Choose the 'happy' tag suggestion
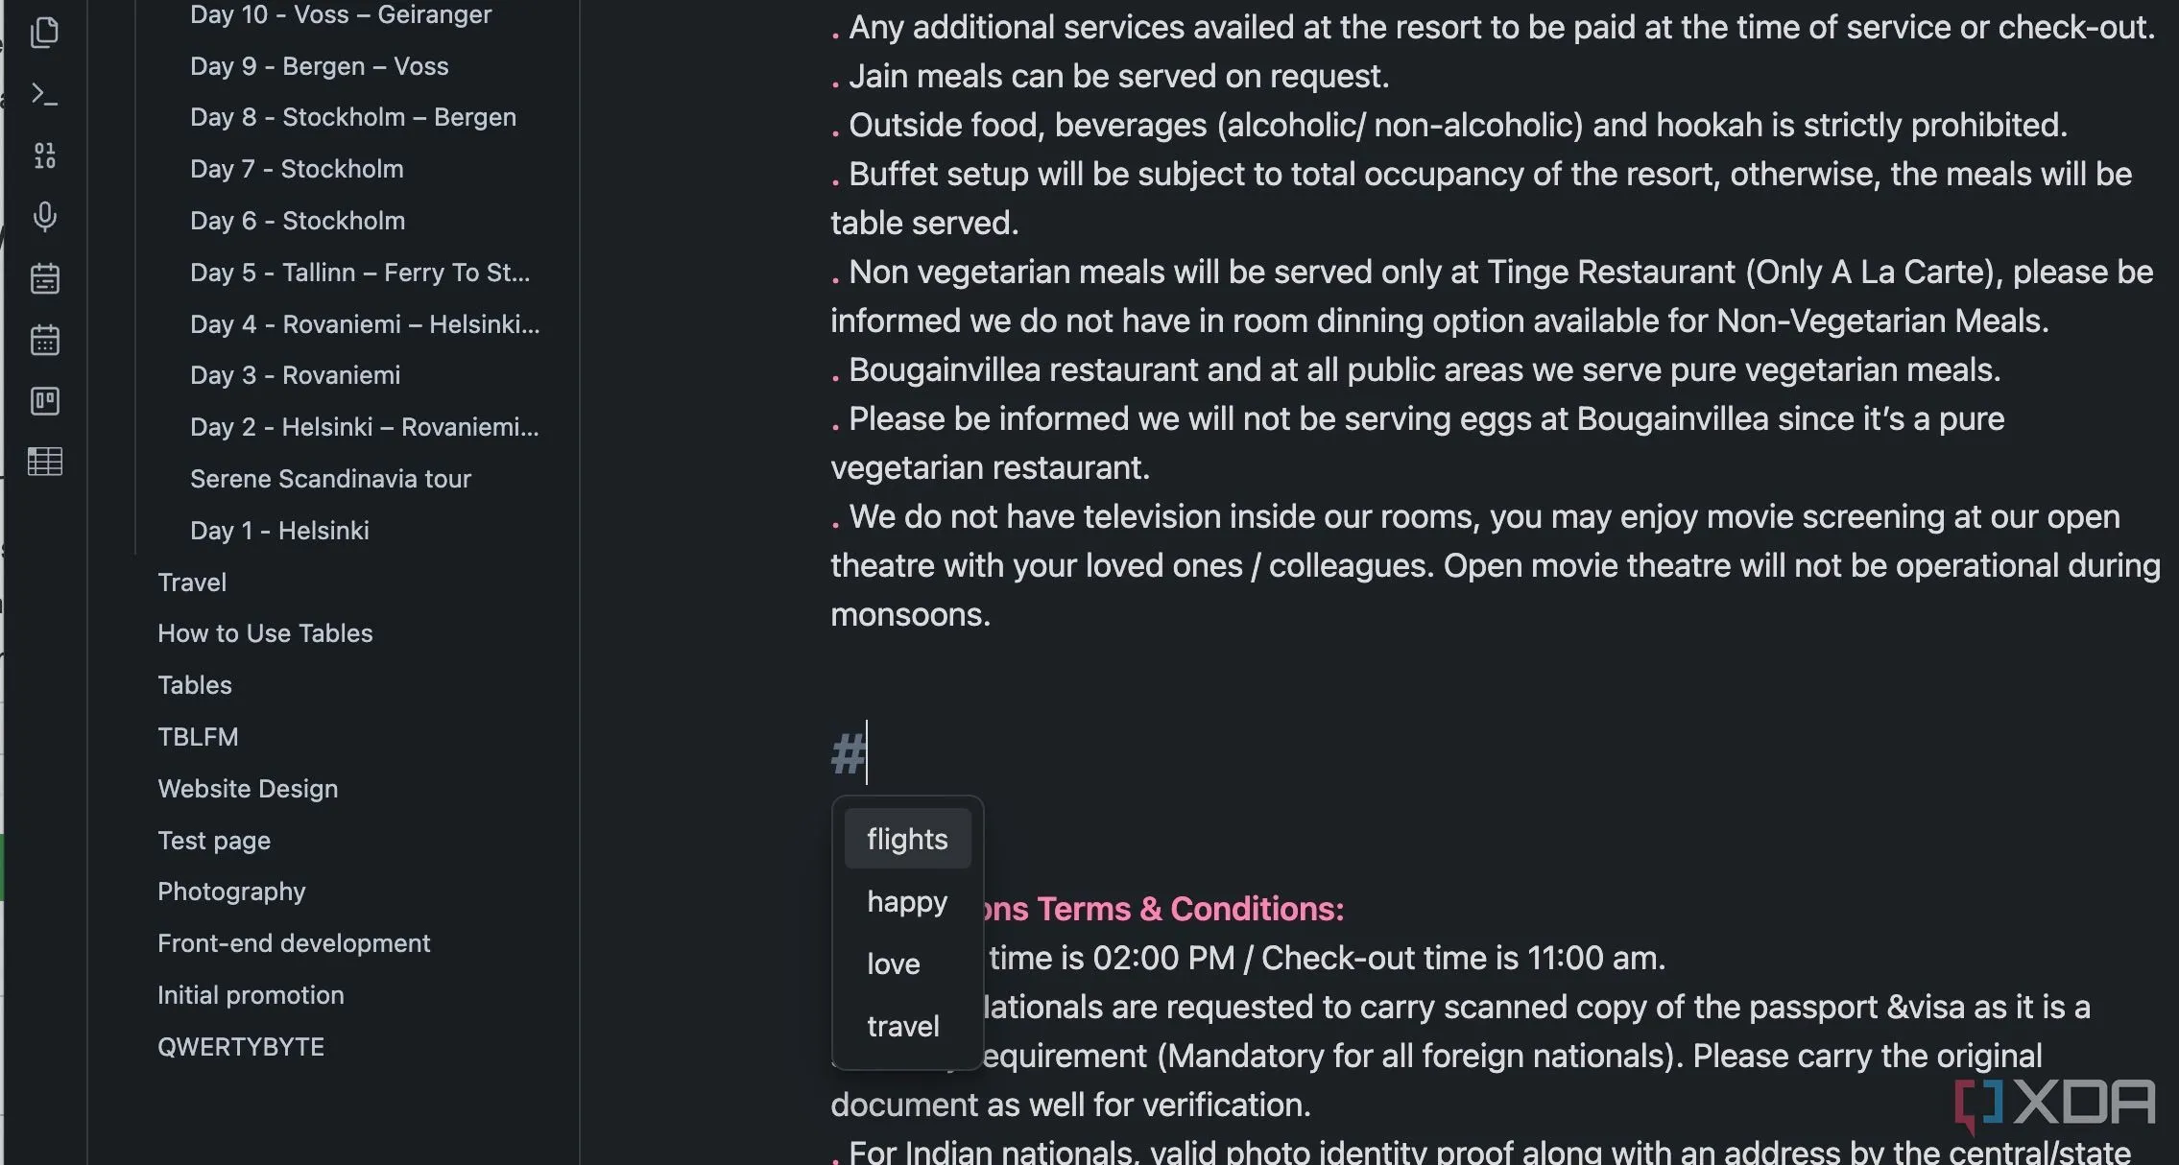This screenshot has height=1165, width=2179. point(907,901)
